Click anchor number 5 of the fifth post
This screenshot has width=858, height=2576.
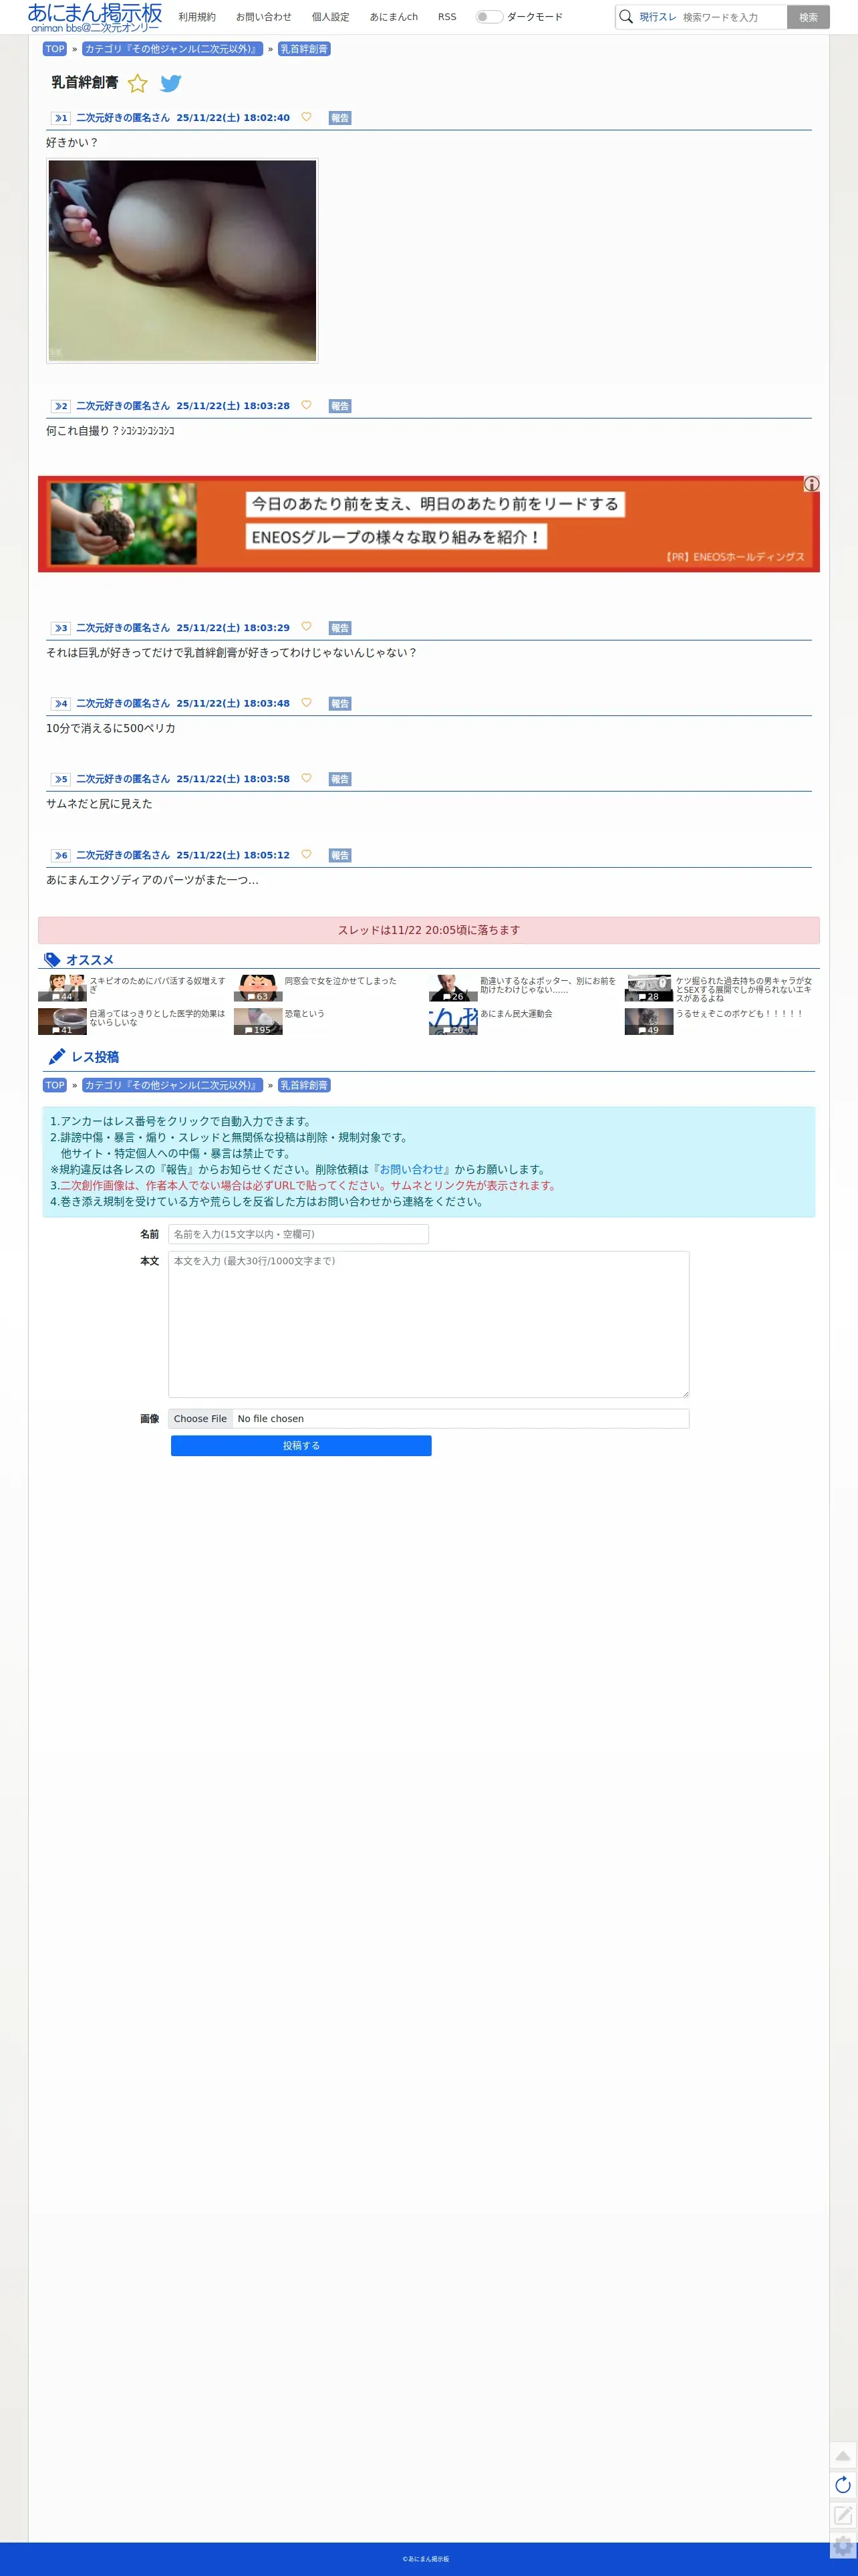61,779
